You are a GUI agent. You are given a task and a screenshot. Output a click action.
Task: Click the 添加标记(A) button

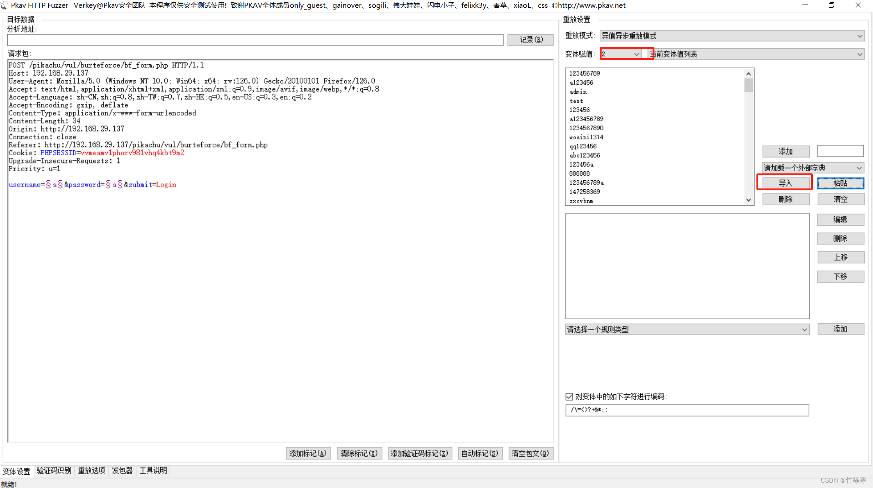308,453
